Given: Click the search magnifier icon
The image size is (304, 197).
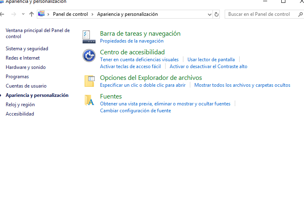Looking at the screenshot, I should 300,14.
